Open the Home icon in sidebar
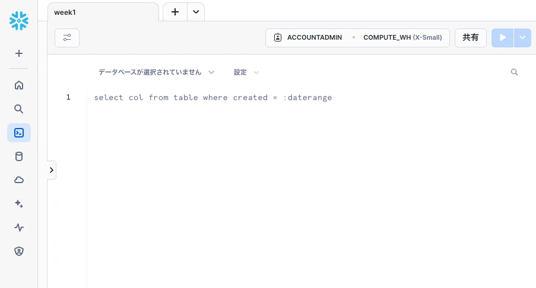The width and height of the screenshot is (536, 288). (19, 85)
